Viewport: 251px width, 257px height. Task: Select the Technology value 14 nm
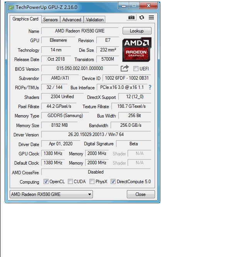56,50
